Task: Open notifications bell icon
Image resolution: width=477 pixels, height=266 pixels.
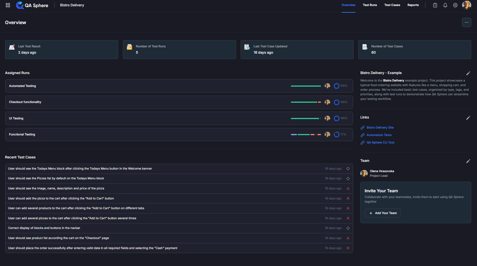Action: click(445, 5)
